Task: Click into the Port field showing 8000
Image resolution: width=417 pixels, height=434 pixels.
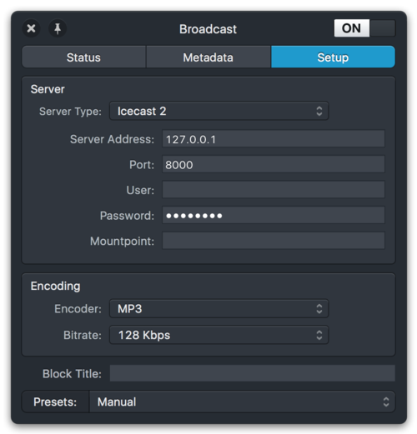Action: tap(274, 165)
